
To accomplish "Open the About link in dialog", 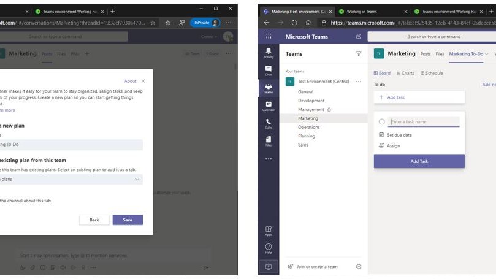I will [130, 81].
